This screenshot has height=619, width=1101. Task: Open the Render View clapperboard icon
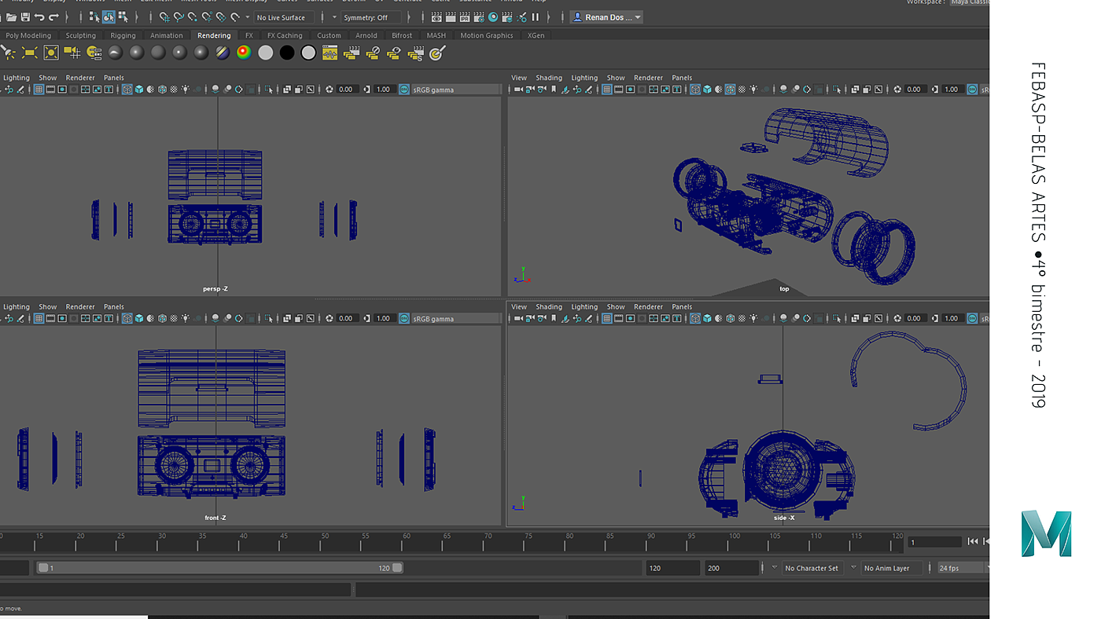click(436, 17)
